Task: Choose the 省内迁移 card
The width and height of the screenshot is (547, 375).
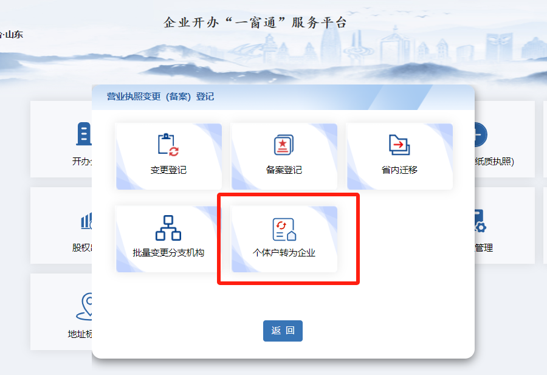Action: (x=399, y=156)
